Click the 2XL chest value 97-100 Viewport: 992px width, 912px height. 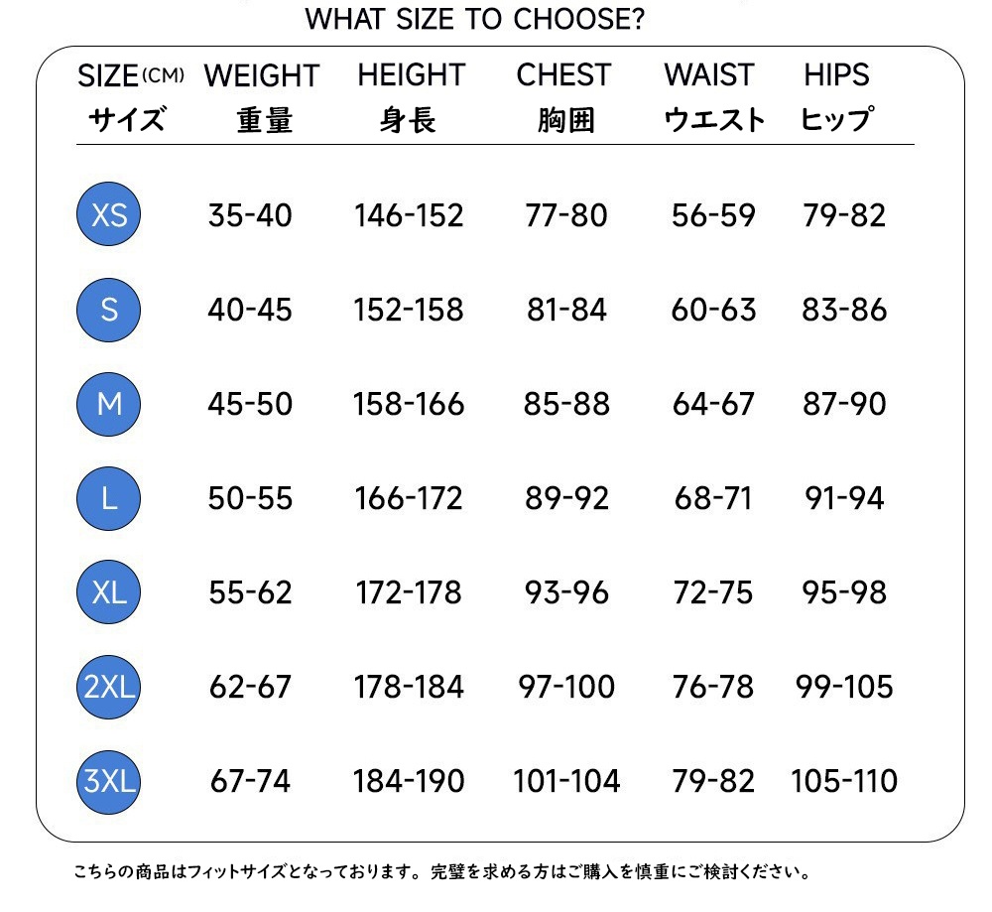pos(566,687)
